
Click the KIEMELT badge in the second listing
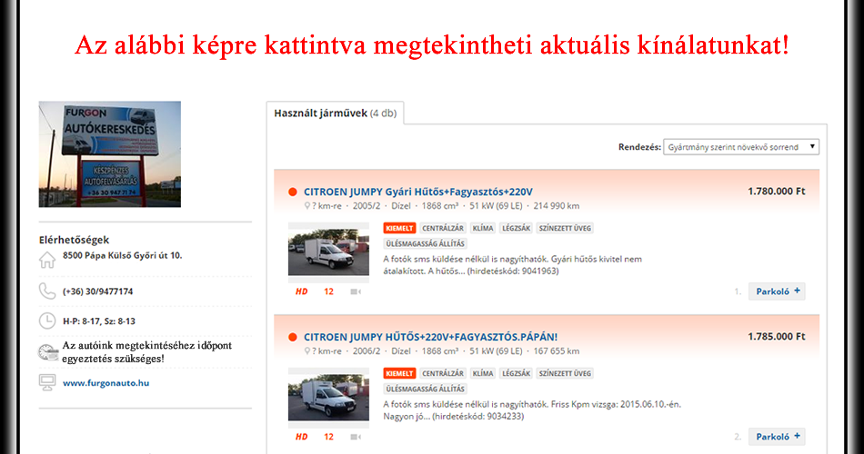pyautogui.click(x=399, y=373)
